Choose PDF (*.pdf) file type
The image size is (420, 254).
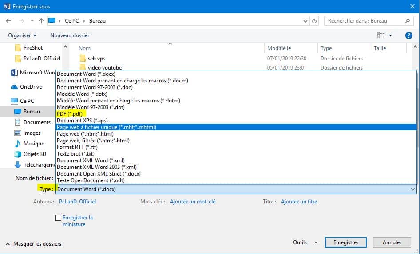coord(236,114)
